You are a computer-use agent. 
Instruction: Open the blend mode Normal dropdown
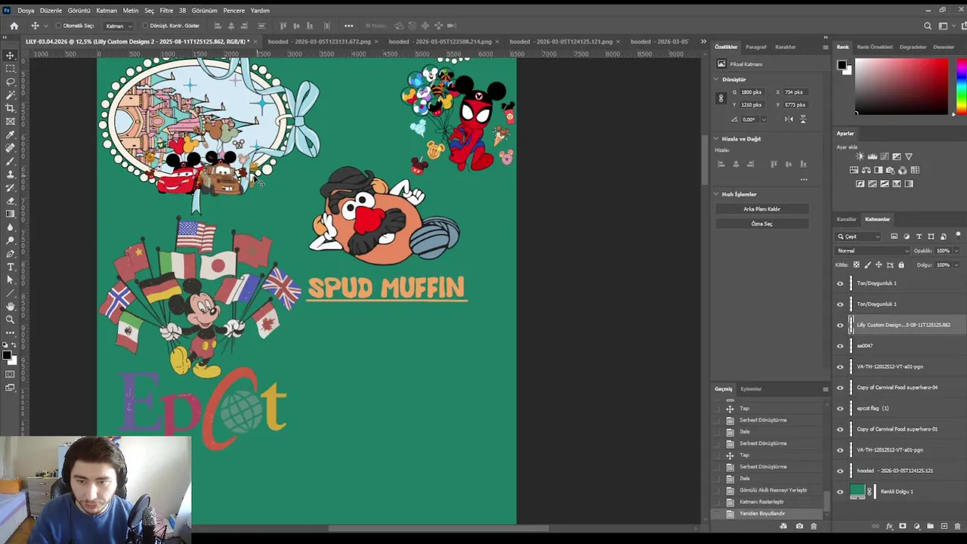click(872, 251)
